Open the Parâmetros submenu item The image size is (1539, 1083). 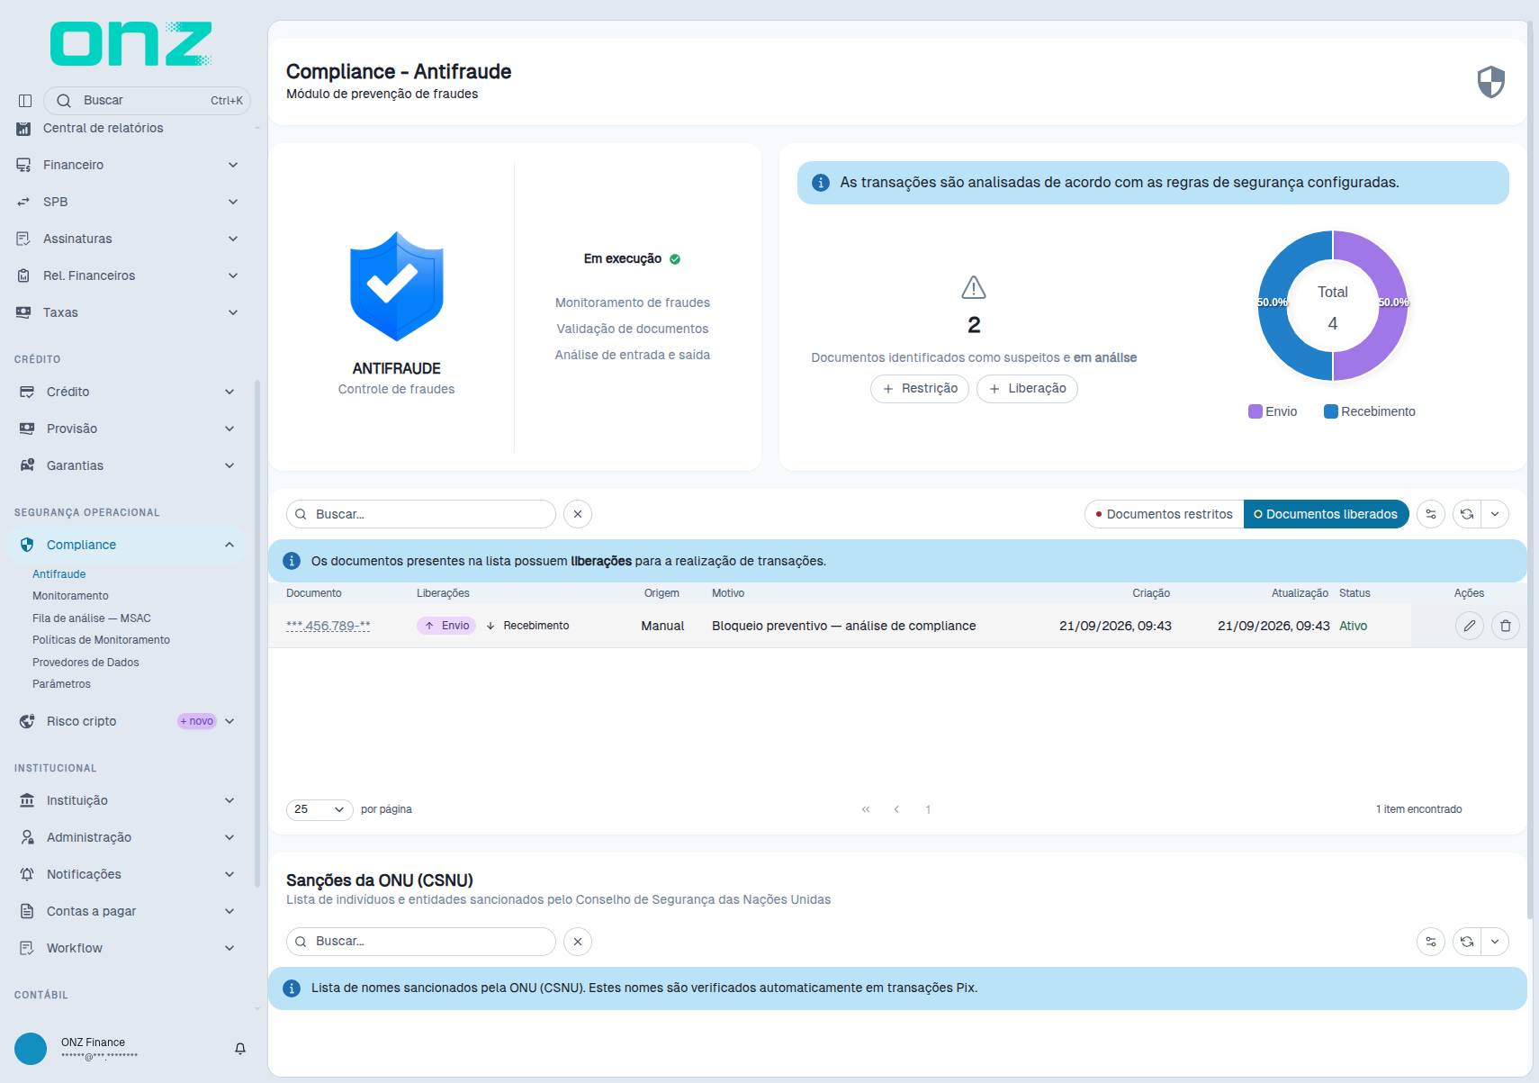tap(61, 684)
